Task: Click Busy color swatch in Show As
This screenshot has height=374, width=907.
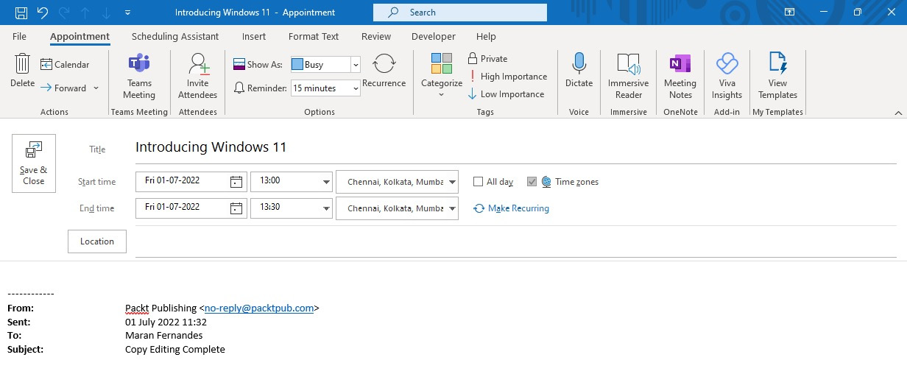Action: click(x=297, y=65)
